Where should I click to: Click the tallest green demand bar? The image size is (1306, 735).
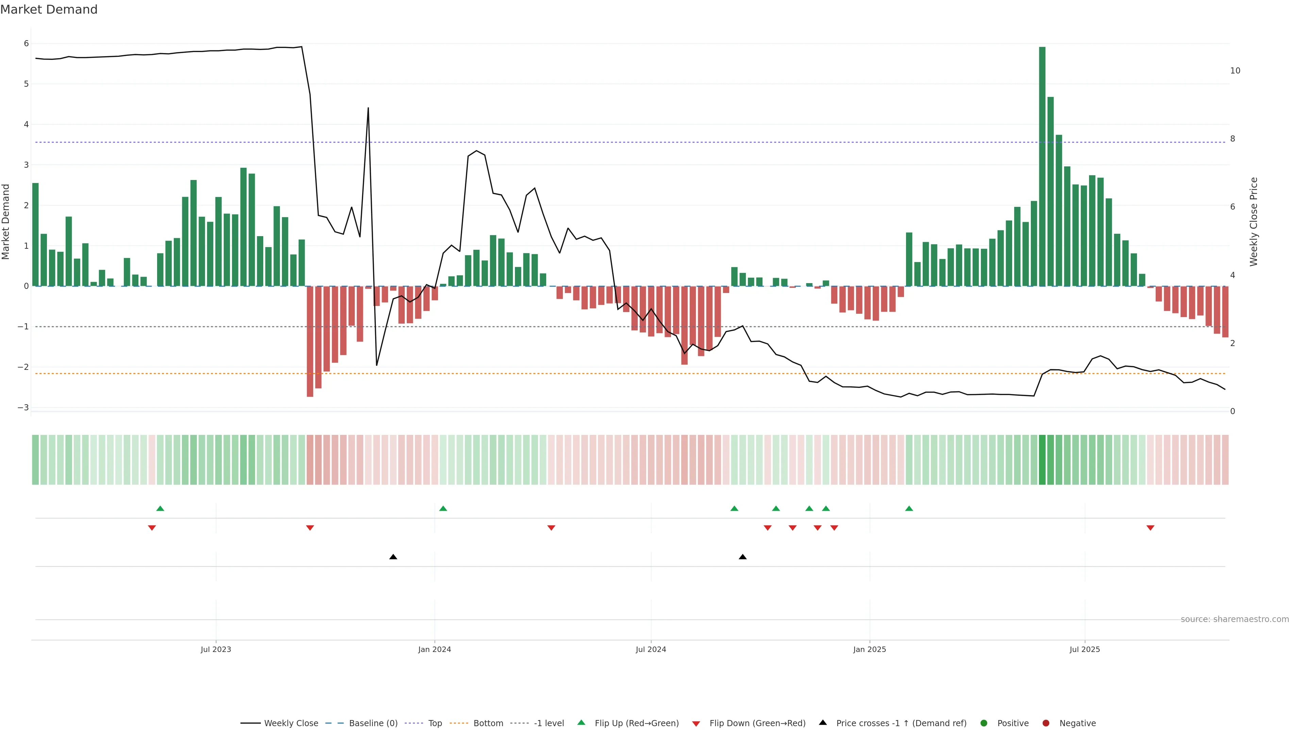(x=1042, y=167)
